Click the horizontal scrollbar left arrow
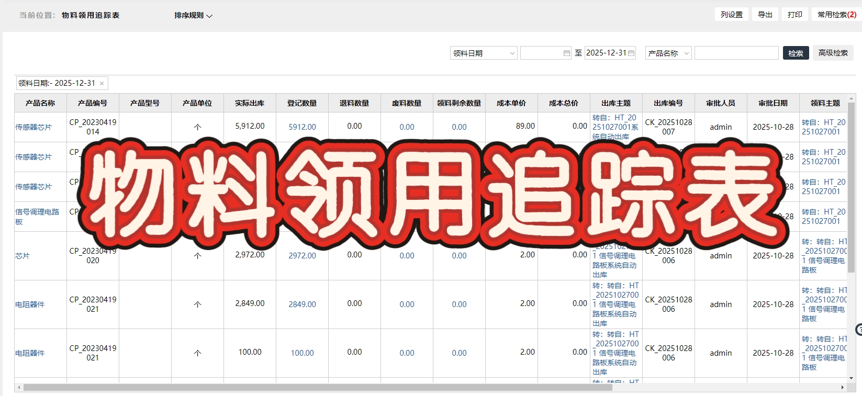The image size is (862, 396). [19, 388]
